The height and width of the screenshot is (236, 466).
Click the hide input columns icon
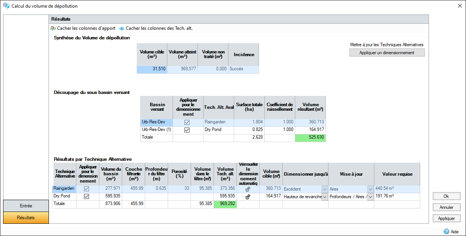(53, 28)
